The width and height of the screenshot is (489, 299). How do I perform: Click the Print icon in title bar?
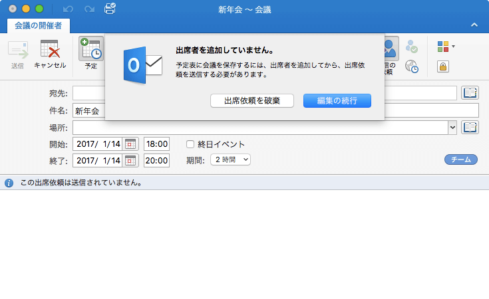click(110, 9)
